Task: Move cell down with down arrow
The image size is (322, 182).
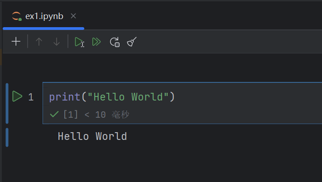Action: 57,42
